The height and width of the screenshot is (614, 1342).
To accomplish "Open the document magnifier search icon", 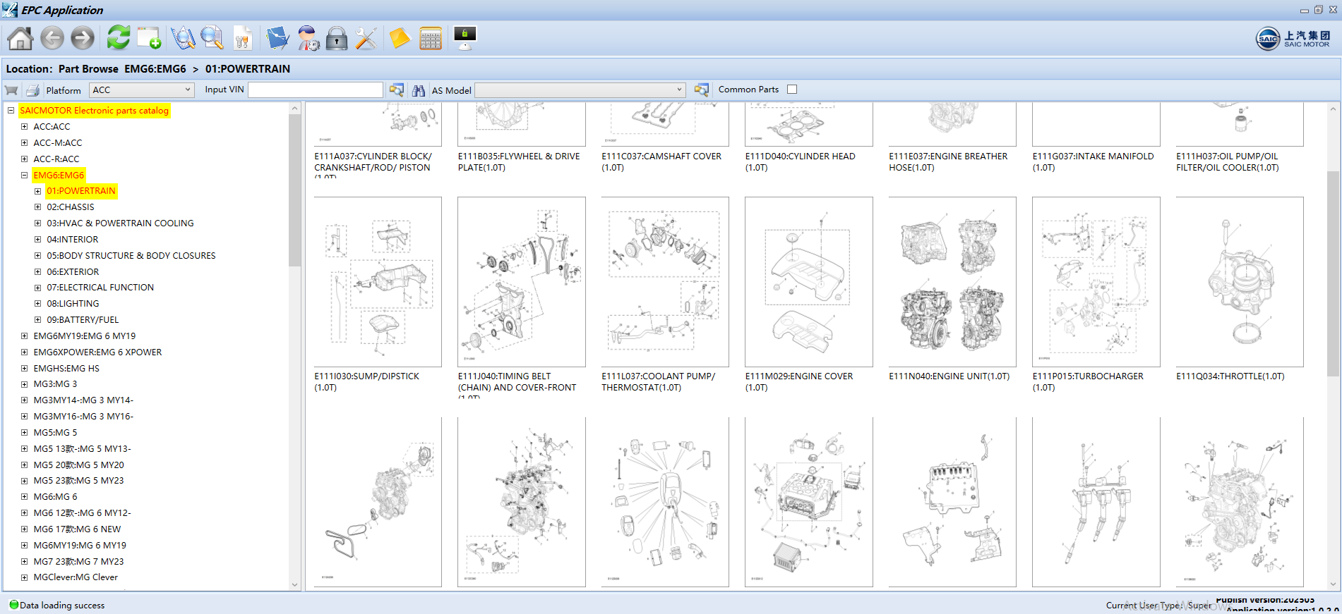I will pos(212,38).
